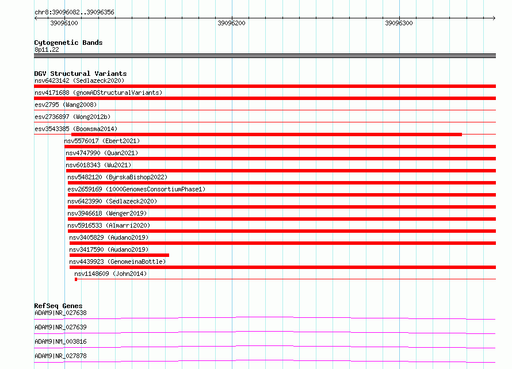
Task: Select the nsv3417590 (Audano2019) label
Action: 109,249
